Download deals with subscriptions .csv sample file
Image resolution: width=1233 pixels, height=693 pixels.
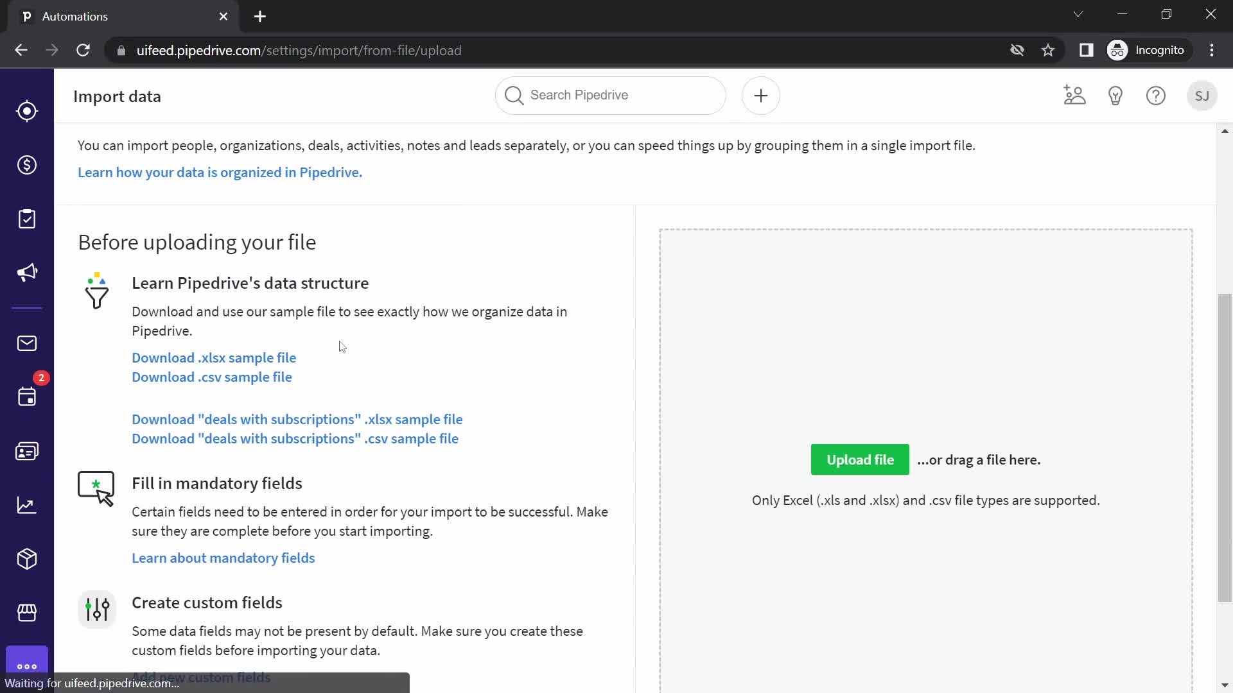click(295, 439)
